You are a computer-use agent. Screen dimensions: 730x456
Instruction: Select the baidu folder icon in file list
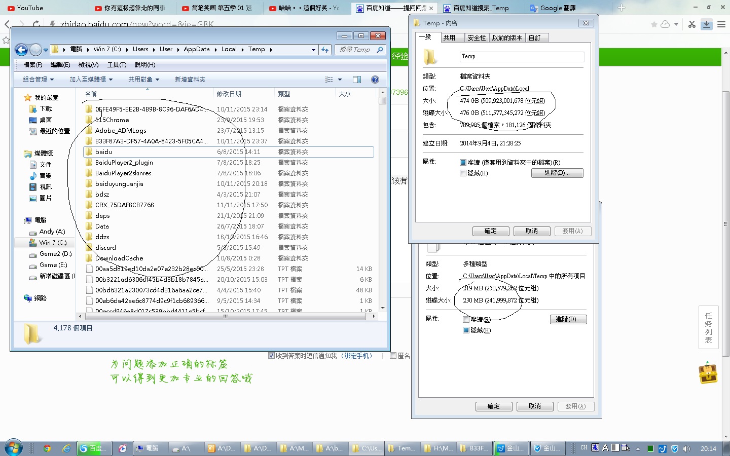[89, 151]
